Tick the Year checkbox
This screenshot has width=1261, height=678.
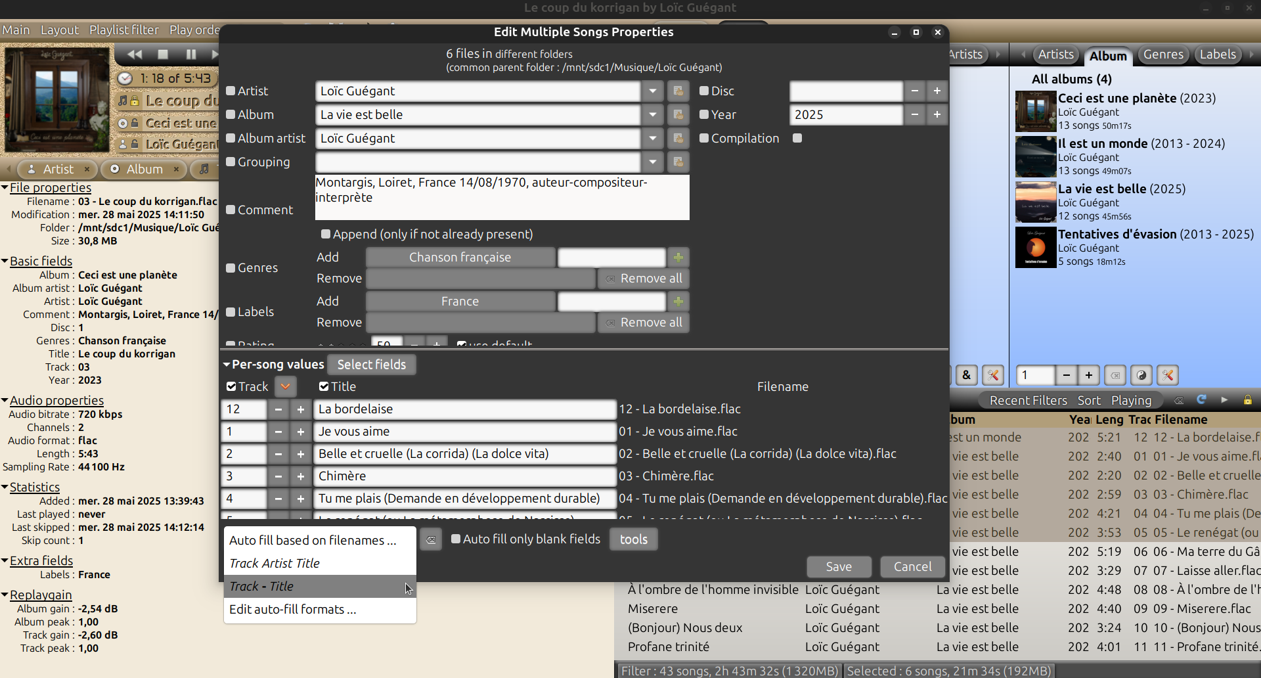click(704, 114)
